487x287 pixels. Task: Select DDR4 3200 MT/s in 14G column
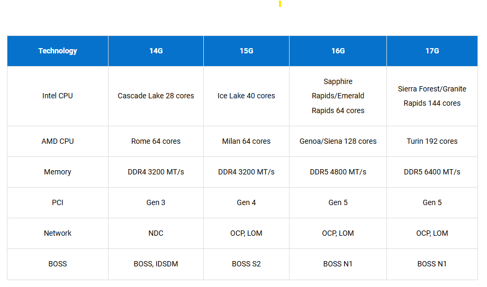point(156,172)
